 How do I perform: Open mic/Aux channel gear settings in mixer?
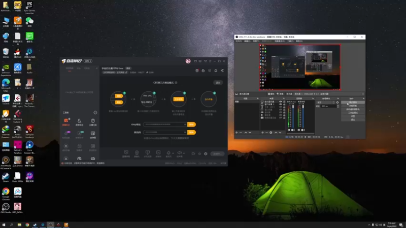[x=289, y=130]
